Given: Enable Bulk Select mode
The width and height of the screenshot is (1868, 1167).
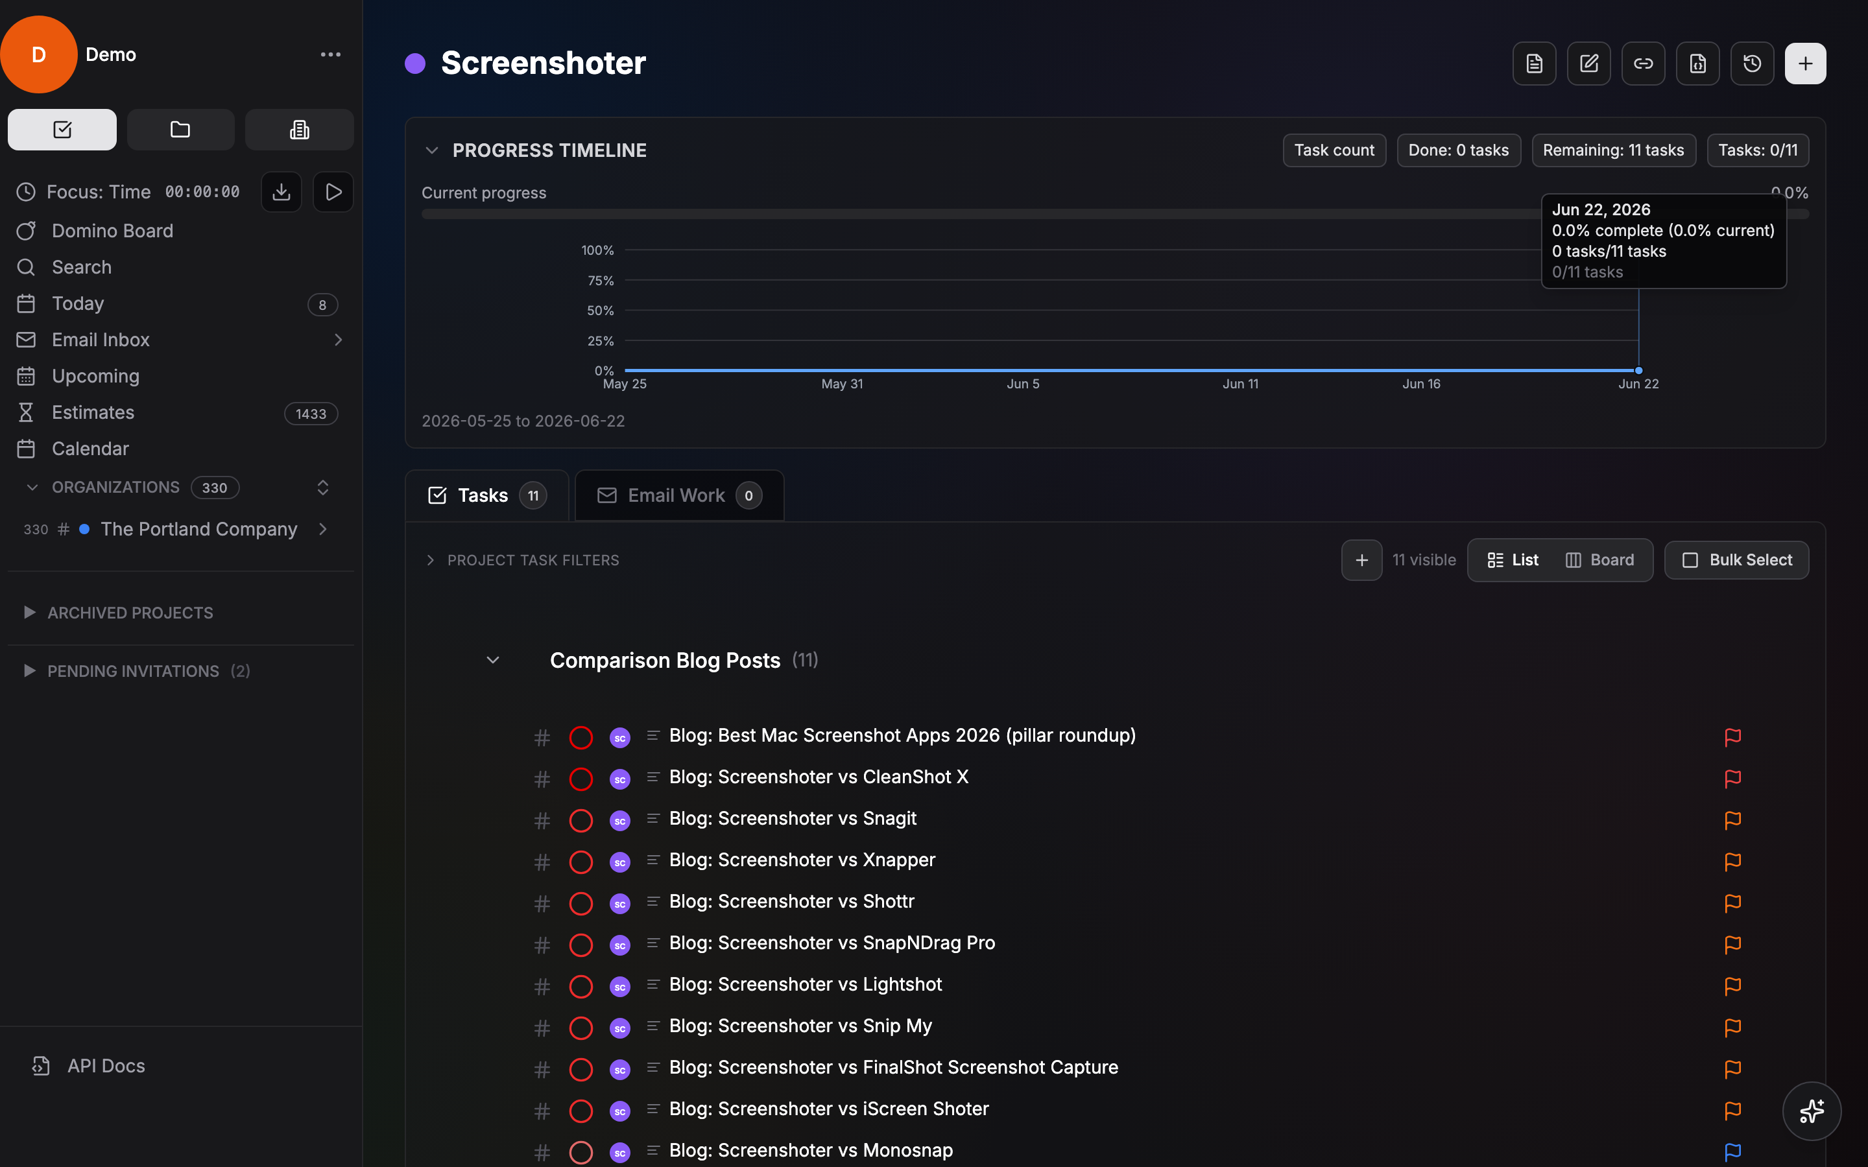Looking at the screenshot, I should 1736,560.
